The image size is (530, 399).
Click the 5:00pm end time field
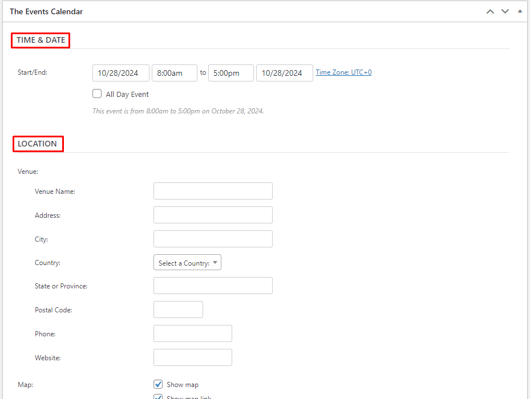[231, 73]
